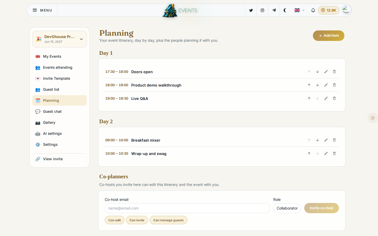The width and height of the screenshot is (378, 236).
Task: Open Guest list section
Action: tap(60, 89)
